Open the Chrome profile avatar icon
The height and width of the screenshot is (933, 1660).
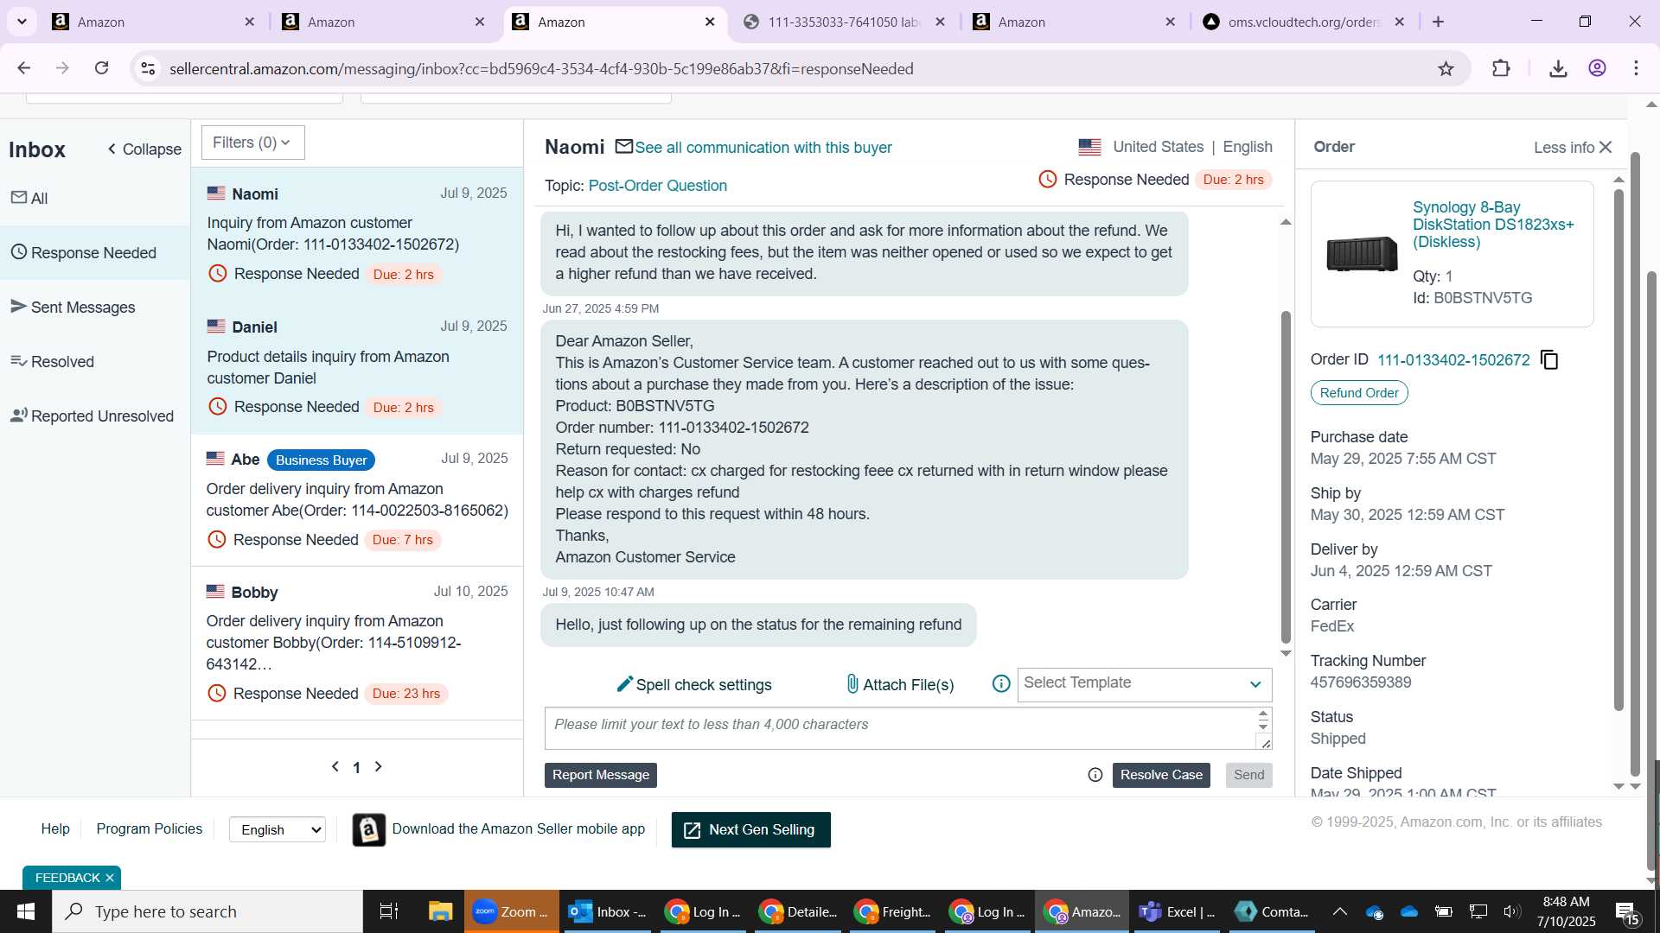pos(1597,68)
